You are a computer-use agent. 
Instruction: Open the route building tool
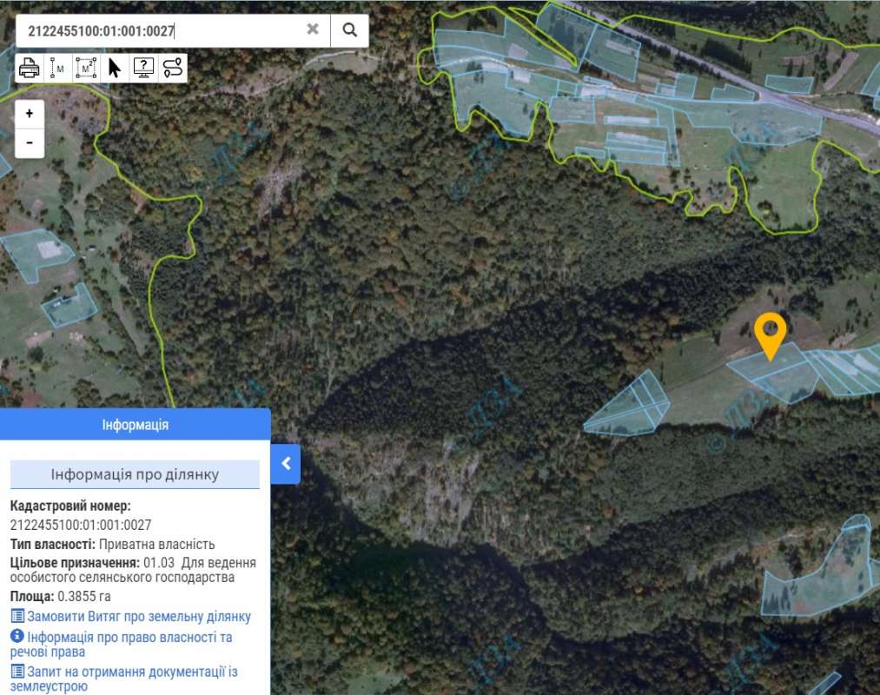(173, 68)
